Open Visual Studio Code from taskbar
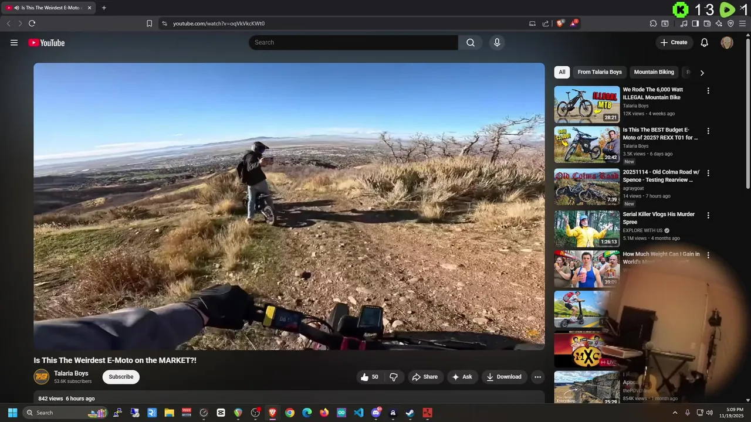This screenshot has height=422, width=751. tap(358, 413)
